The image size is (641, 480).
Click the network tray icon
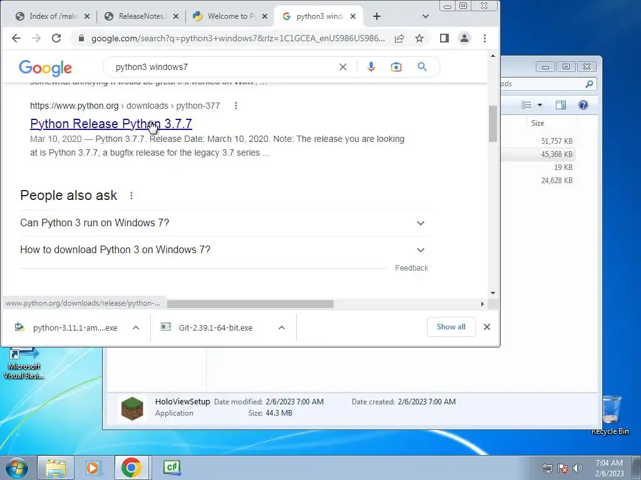pos(547,468)
